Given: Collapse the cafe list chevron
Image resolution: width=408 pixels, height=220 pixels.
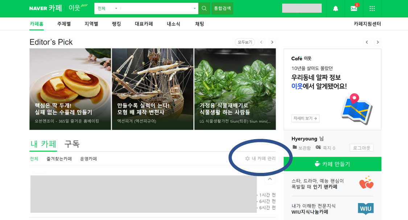Looking at the screenshot, I should tap(270, 179).
